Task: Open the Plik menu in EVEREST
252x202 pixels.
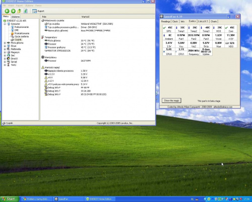Action: click(x=4, y=6)
